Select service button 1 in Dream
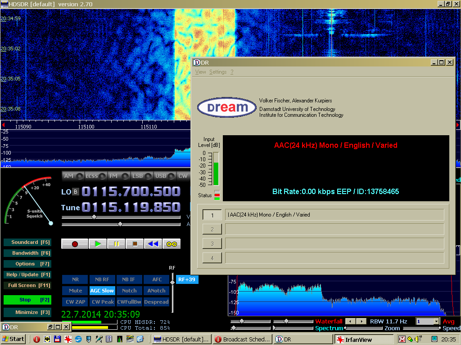461x345 pixels. click(212, 215)
